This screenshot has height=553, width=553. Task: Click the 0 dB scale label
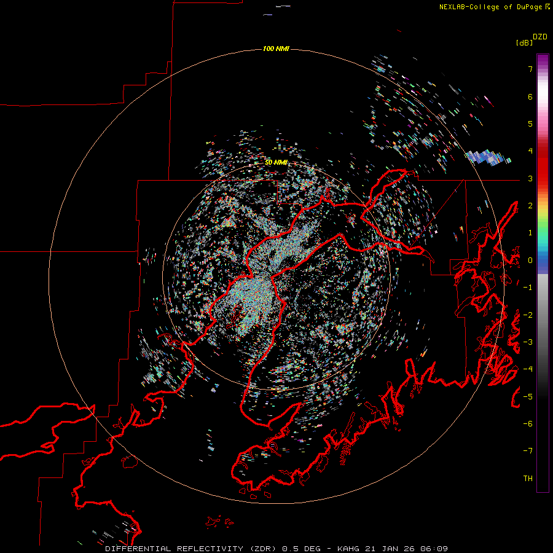(x=530, y=261)
